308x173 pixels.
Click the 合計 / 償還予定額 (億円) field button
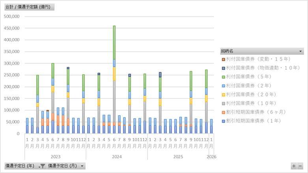29,7
